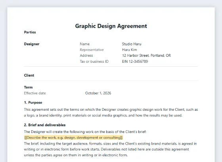Click the Effective date label
This screenshot has height=162, width=222.
coord(35,93)
